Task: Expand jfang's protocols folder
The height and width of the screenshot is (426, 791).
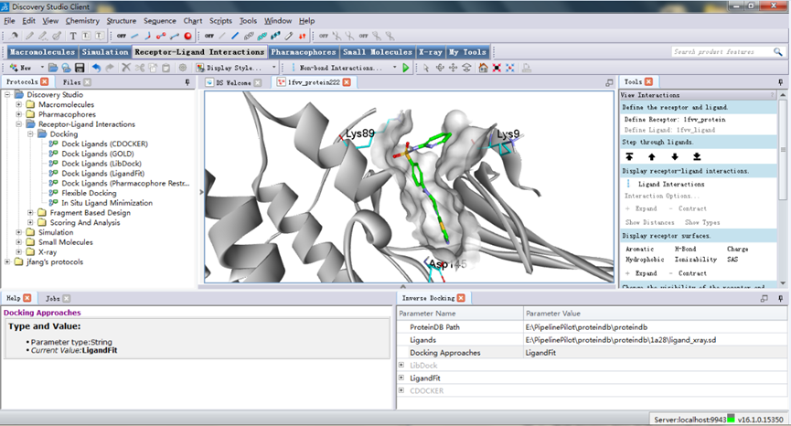Action: click(x=7, y=261)
